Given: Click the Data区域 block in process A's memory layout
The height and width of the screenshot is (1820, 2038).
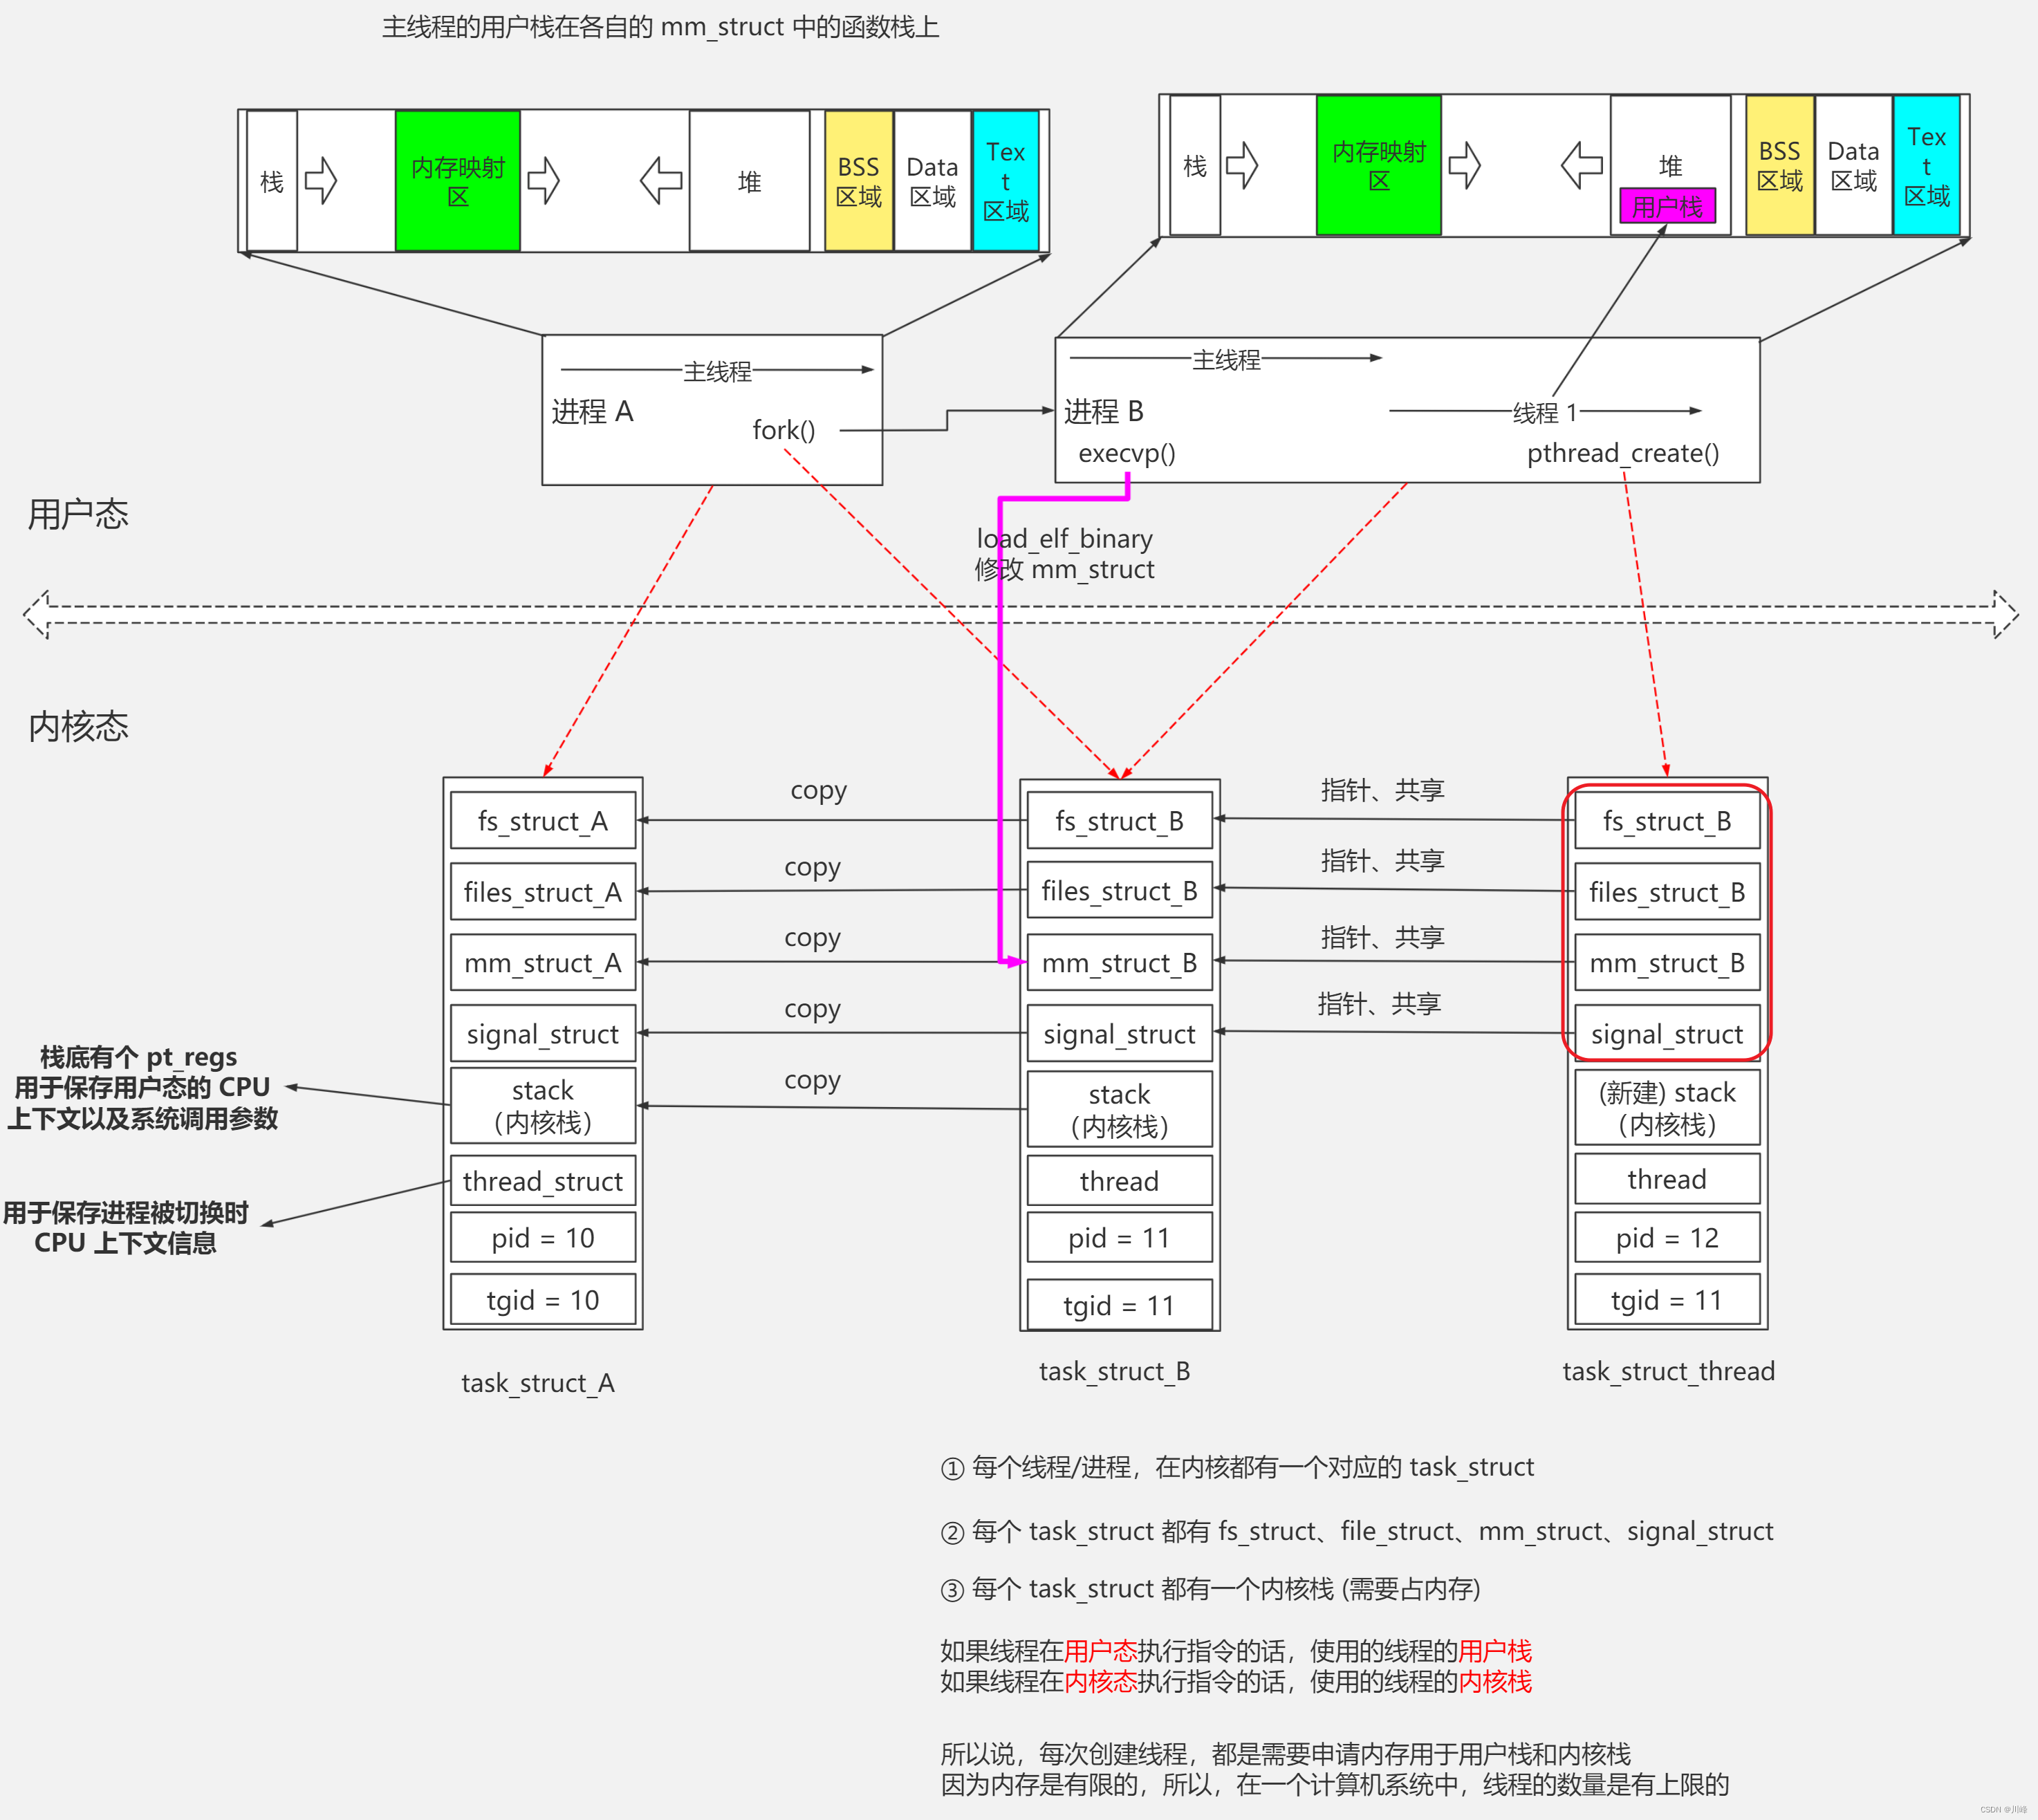Looking at the screenshot, I should coord(932,181).
